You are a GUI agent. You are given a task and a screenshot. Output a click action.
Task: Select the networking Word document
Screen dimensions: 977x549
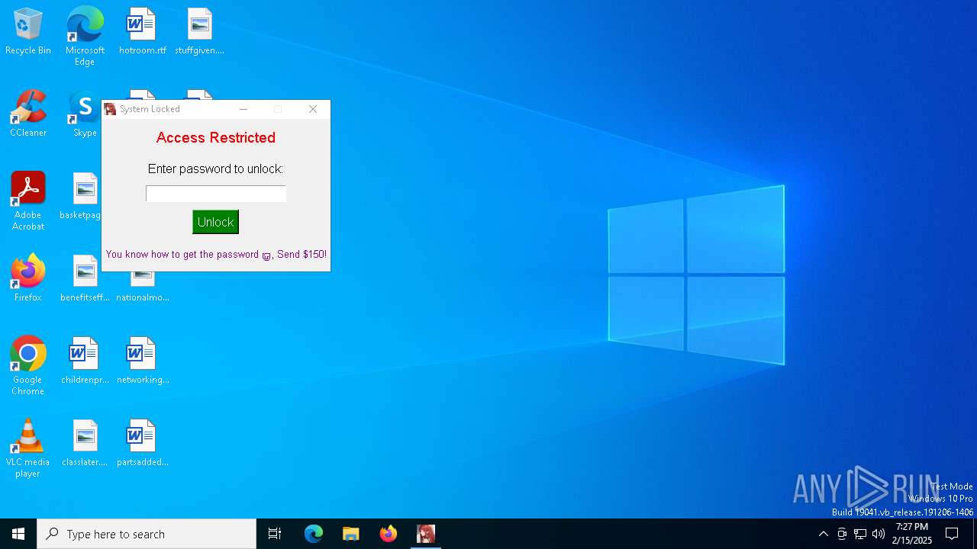tap(143, 361)
